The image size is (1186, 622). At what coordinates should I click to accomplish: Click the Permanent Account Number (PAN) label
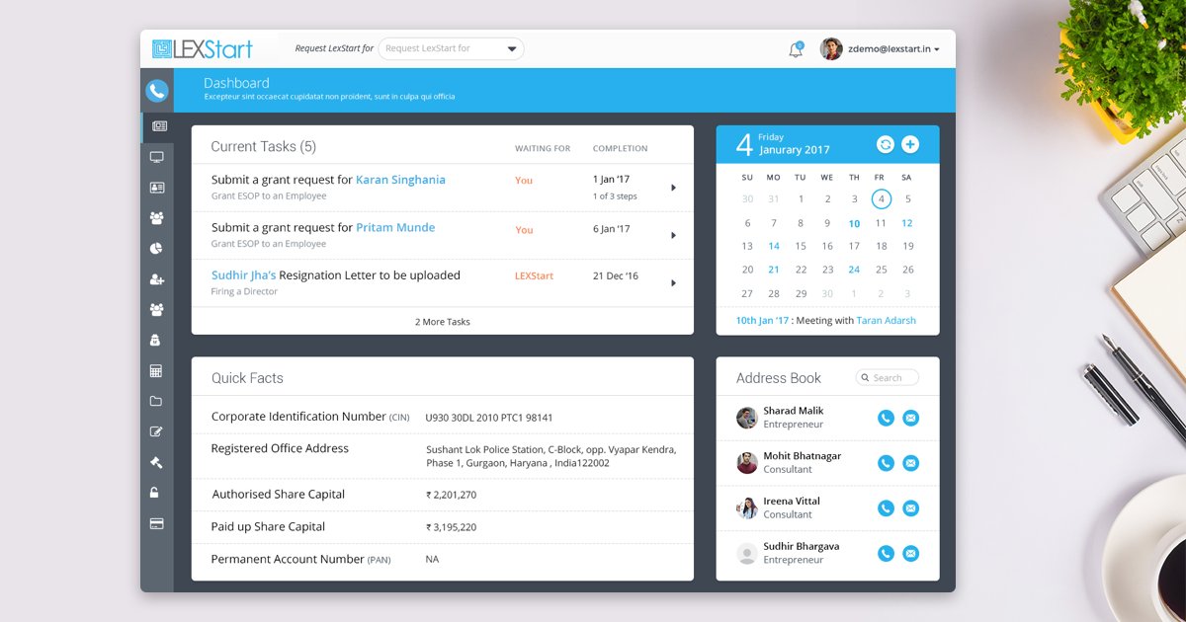pos(301,560)
